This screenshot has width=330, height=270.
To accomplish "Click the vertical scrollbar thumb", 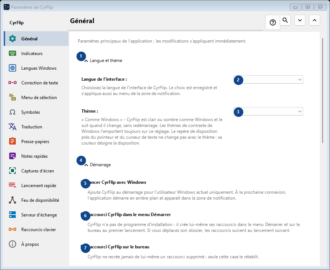I will [x=323, y=91].
